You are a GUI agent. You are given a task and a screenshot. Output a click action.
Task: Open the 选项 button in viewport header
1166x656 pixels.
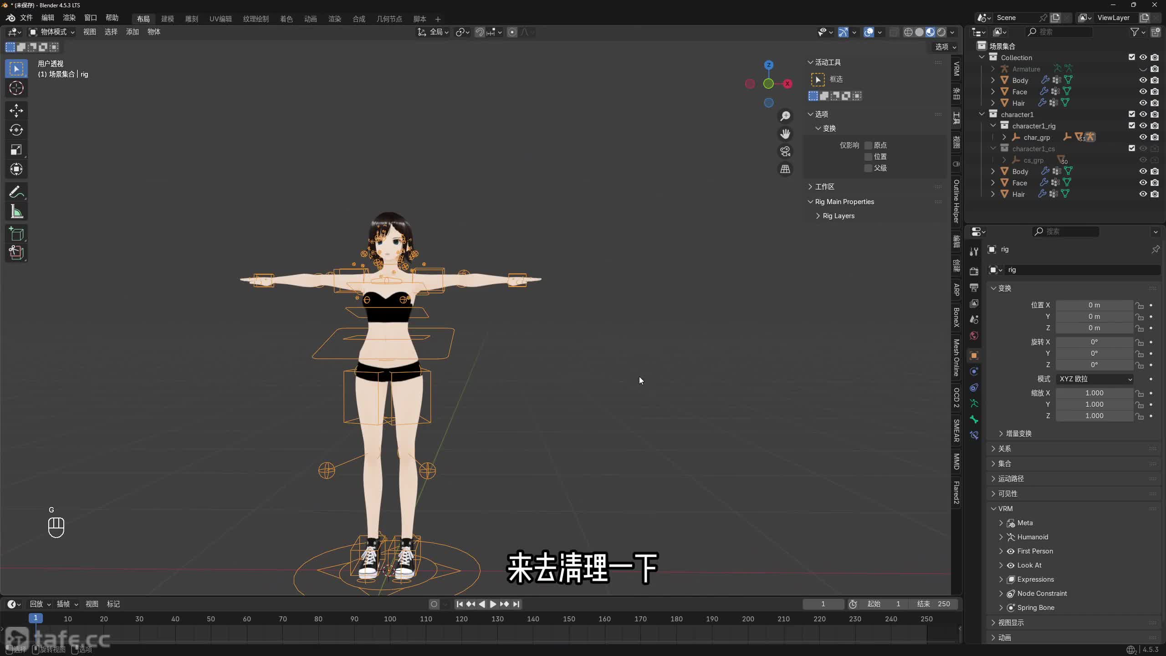coord(946,47)
